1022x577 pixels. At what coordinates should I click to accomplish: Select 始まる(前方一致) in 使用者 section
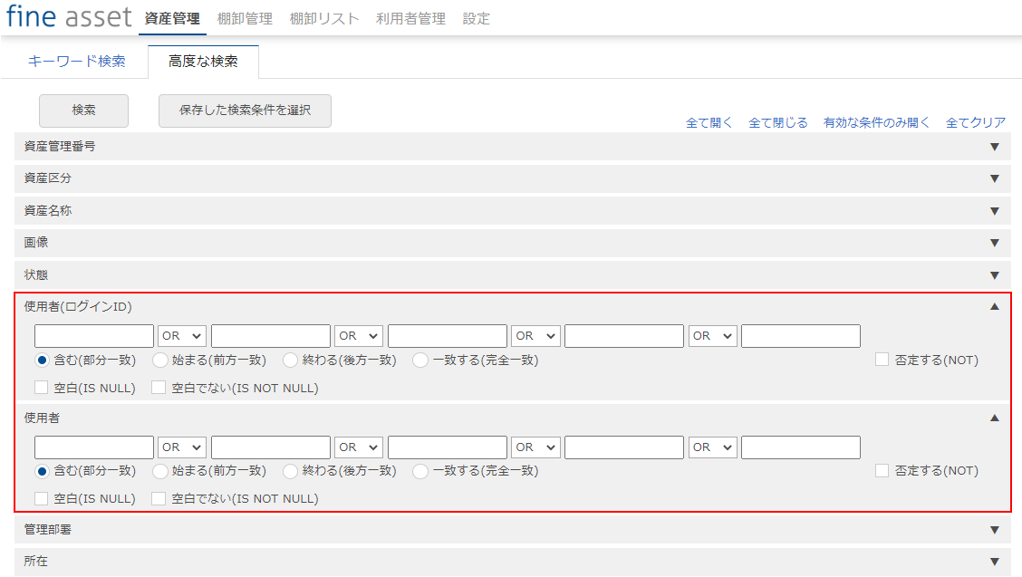[x=160, y=471]
